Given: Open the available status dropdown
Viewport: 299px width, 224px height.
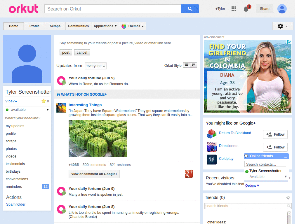Looking at the screenshot, I should pyautogui.click(x=48, y=110).
